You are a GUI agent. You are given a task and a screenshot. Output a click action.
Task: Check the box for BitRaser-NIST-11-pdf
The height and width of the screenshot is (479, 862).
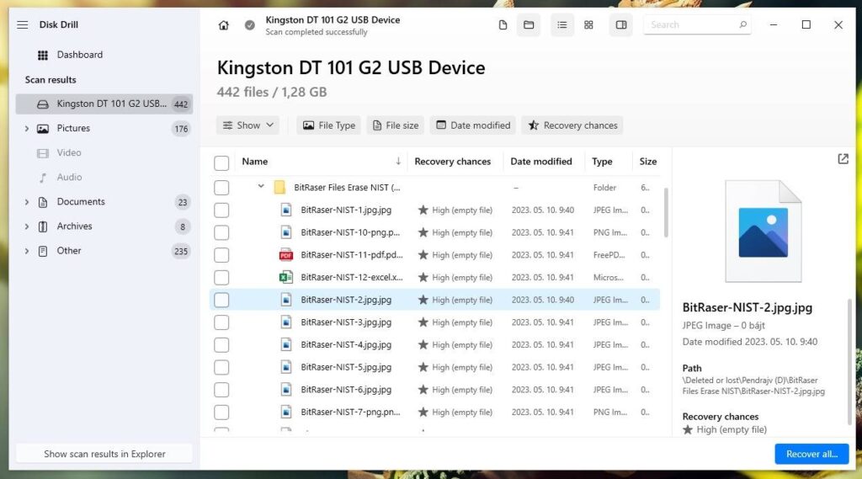point(221,255)
